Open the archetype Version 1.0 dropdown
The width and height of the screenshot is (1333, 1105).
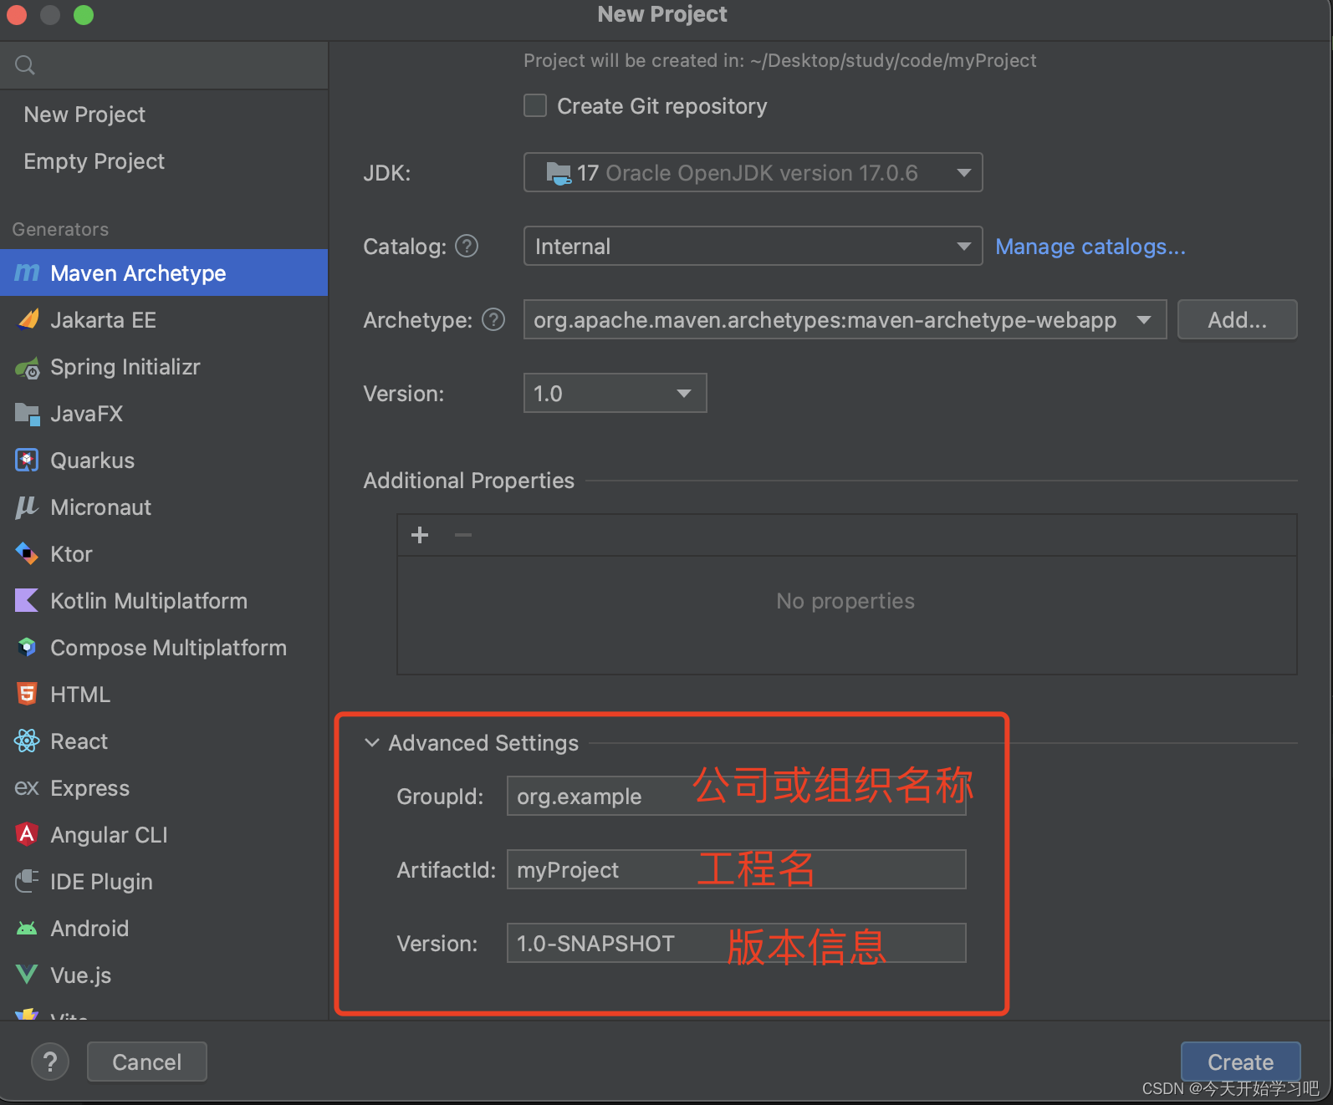(x=615, y=393)
